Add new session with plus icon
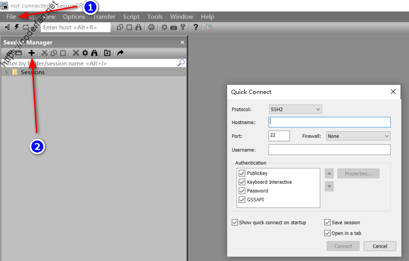 pyautogui.click(x=32, y=53)
